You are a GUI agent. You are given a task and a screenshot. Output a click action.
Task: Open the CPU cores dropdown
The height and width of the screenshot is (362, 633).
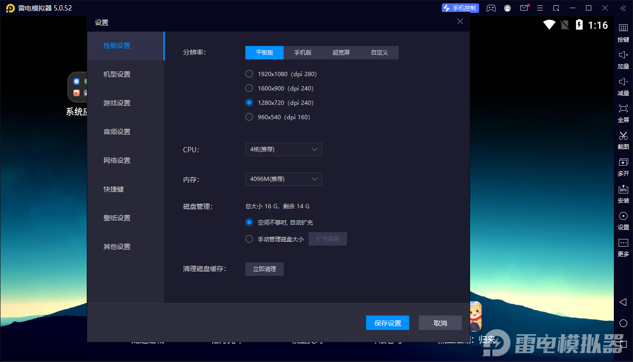click(x=284, y=149)
